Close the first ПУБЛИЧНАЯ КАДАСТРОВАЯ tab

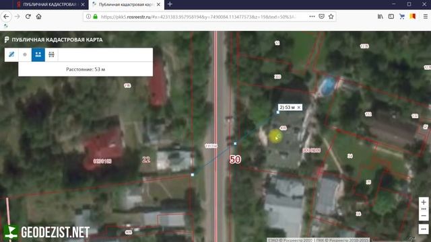pos(83,5)
